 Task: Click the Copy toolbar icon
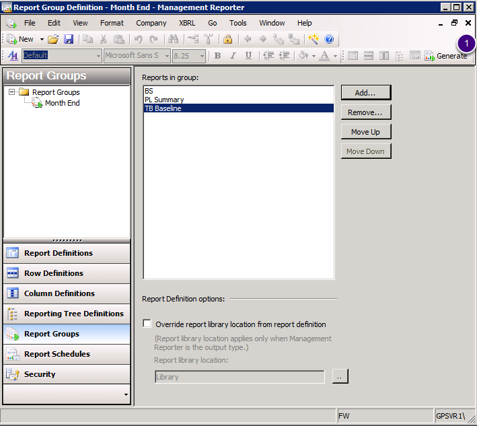point(88,39)
